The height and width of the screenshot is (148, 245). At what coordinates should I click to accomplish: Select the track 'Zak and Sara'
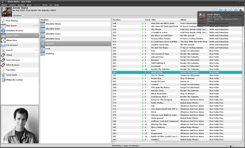click(177, 57)
